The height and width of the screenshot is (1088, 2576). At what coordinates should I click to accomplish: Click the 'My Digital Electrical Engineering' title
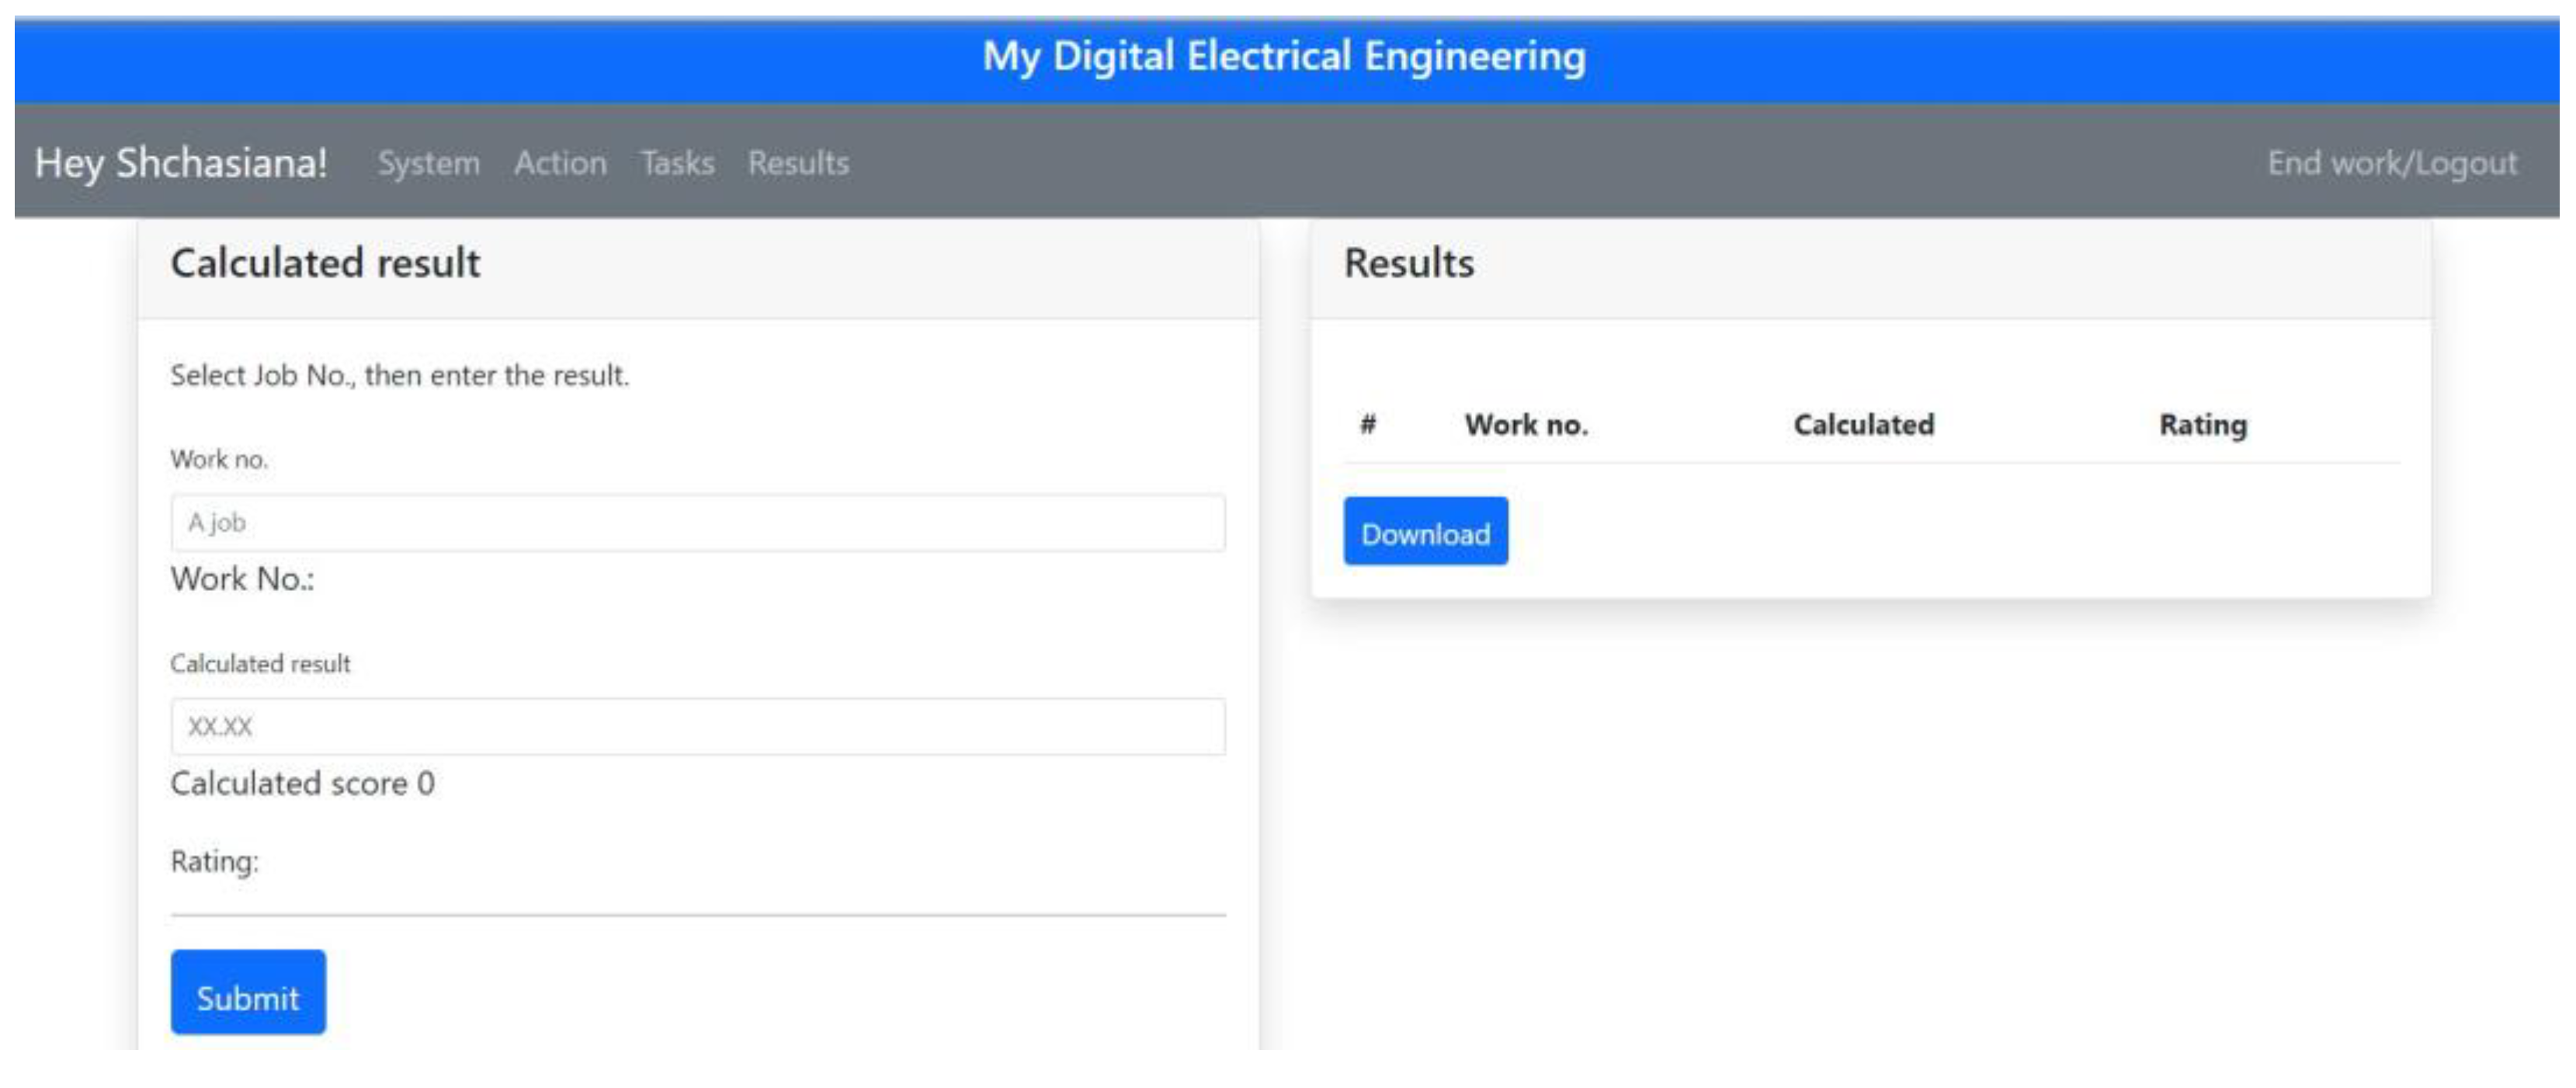coord(1283,57)
